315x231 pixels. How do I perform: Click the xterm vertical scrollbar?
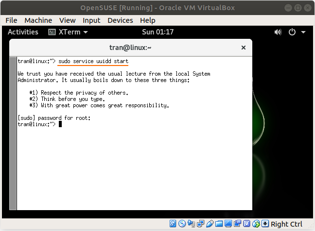coord(13,133)
